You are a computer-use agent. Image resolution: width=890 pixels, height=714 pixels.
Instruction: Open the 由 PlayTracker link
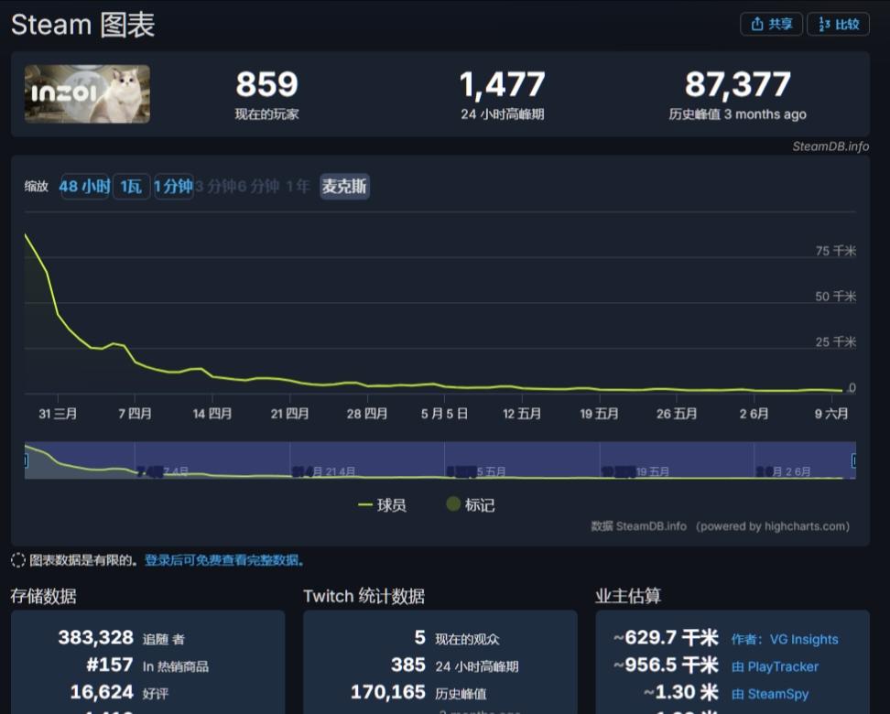click(x=776, y=666)
